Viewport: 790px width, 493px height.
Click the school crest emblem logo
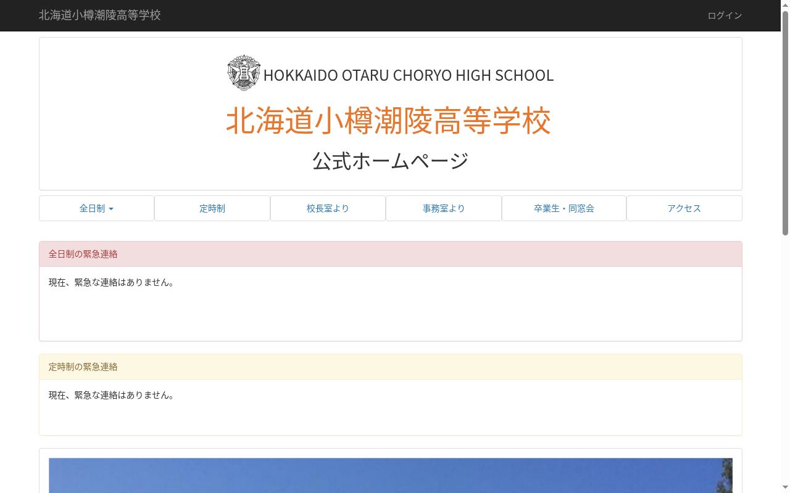pyautogui.click(x=244, y=73)
